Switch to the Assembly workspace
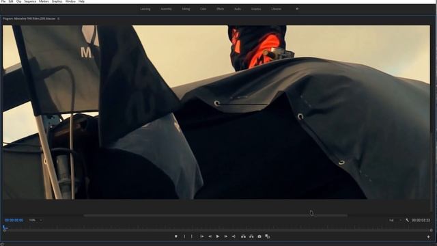Viewport: 437px width, 246px height. click(x=166, y=9)
